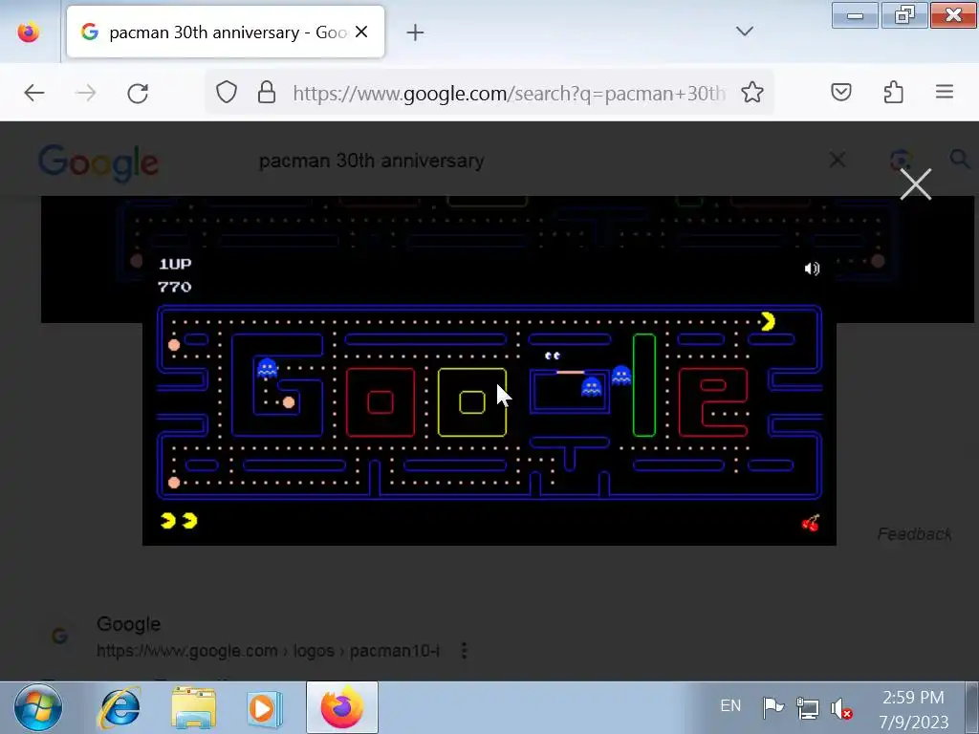The image size is (979, 734).
Task: Close the pacman 30th anniversary tab
Action: click(x=361, y=32)
